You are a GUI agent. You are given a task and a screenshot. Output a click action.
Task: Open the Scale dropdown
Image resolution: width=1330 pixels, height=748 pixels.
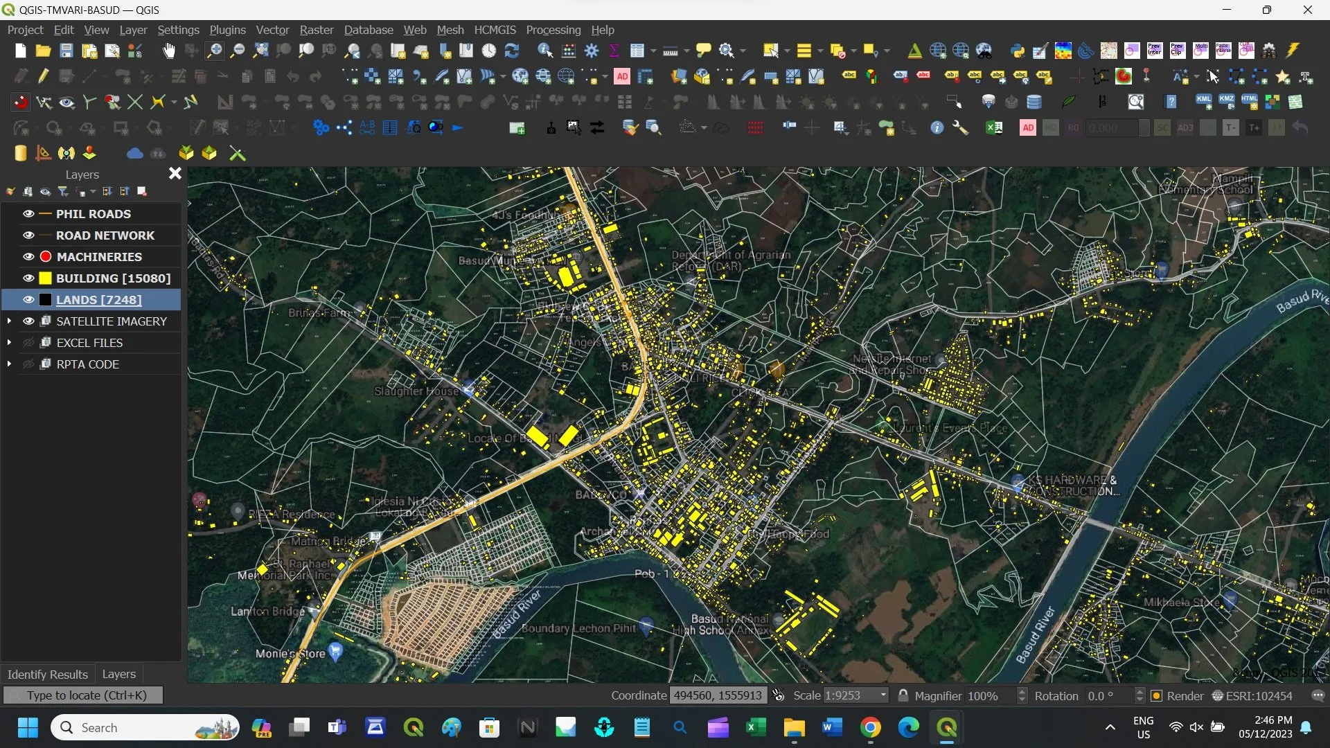[883, 695]
